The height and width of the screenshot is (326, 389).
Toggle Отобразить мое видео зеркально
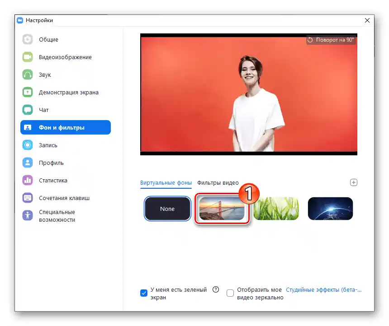coord(230,293)
